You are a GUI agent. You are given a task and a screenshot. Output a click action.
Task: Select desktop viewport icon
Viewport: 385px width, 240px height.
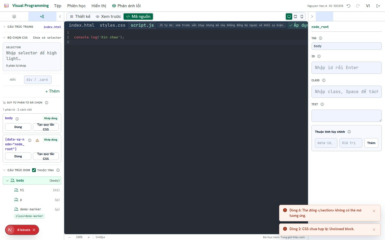pos(289,17)
